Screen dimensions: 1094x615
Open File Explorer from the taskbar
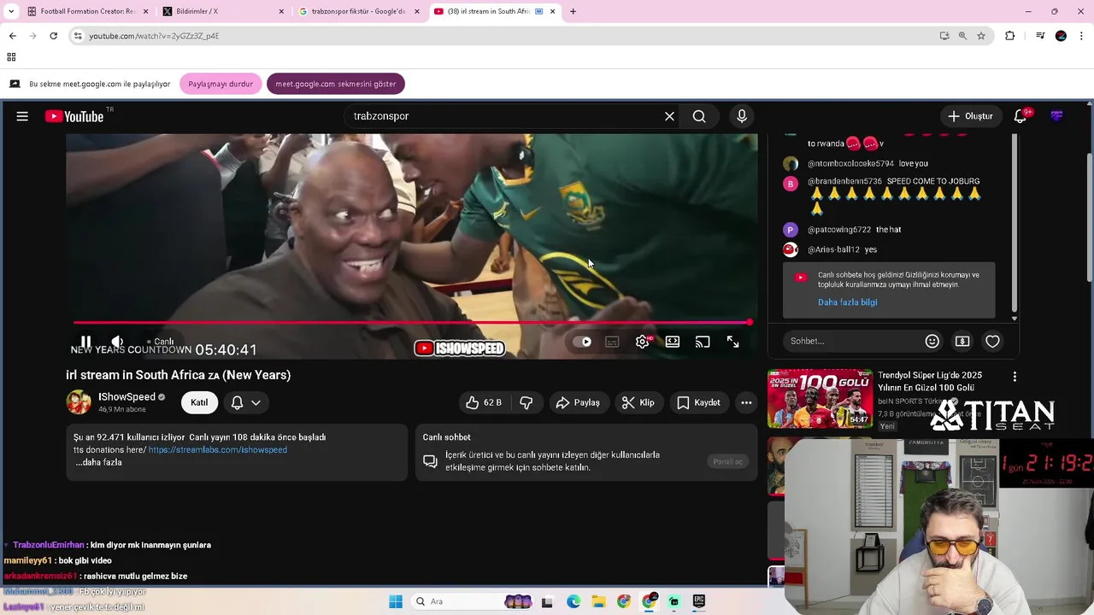598,601
